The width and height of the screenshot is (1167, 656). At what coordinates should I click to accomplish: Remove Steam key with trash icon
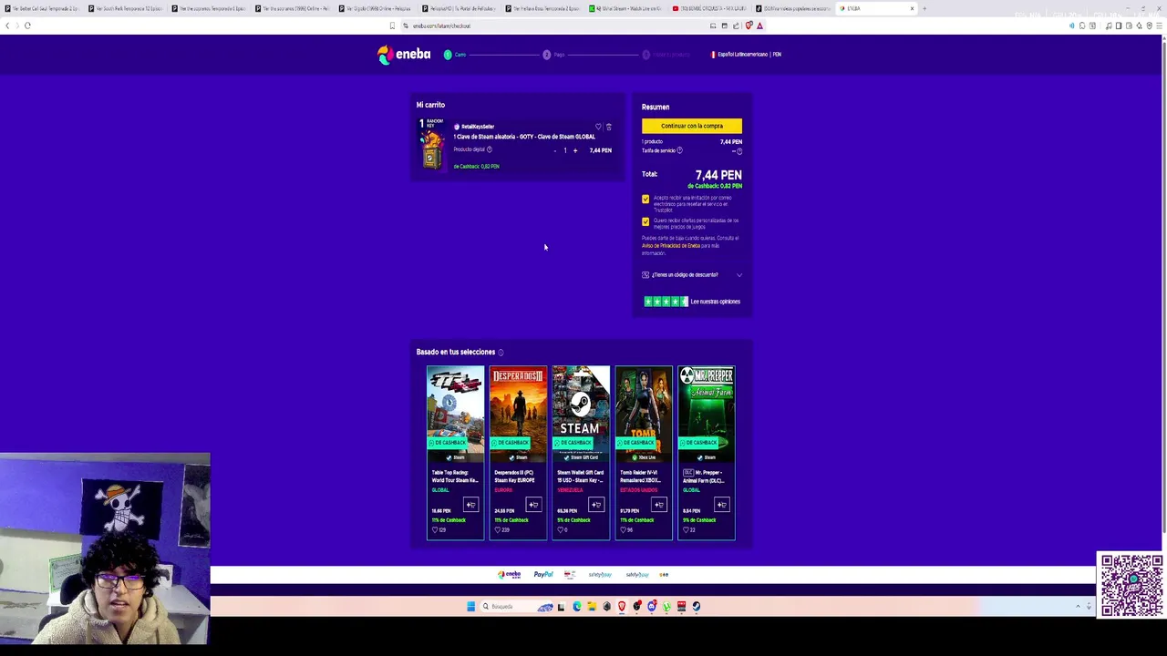(609, 127)
